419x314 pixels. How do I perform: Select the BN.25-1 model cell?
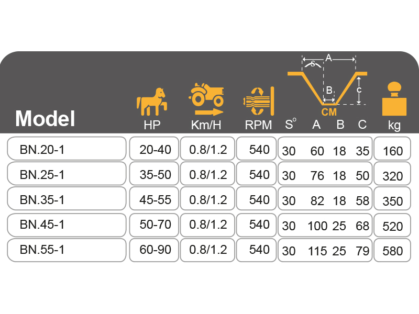point(67,174)
